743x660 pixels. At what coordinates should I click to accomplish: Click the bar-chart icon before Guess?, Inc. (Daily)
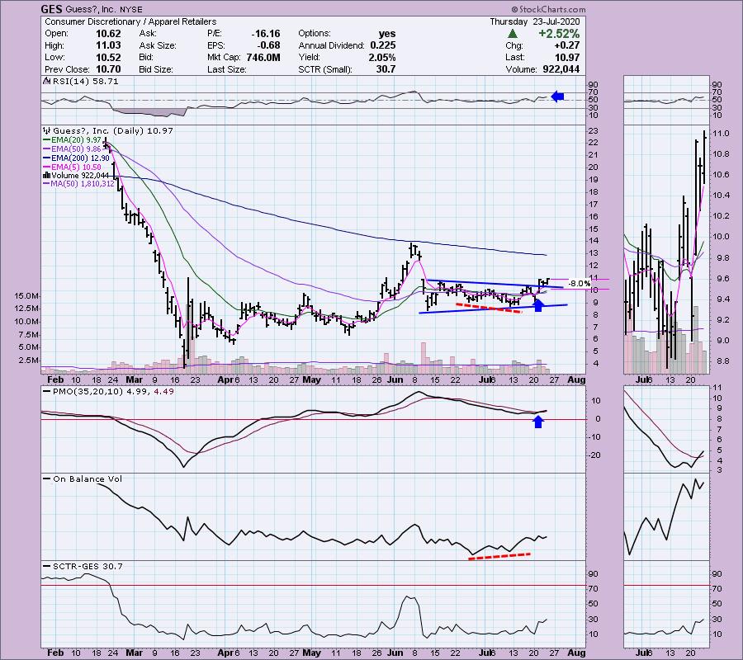tap(46, 130)
